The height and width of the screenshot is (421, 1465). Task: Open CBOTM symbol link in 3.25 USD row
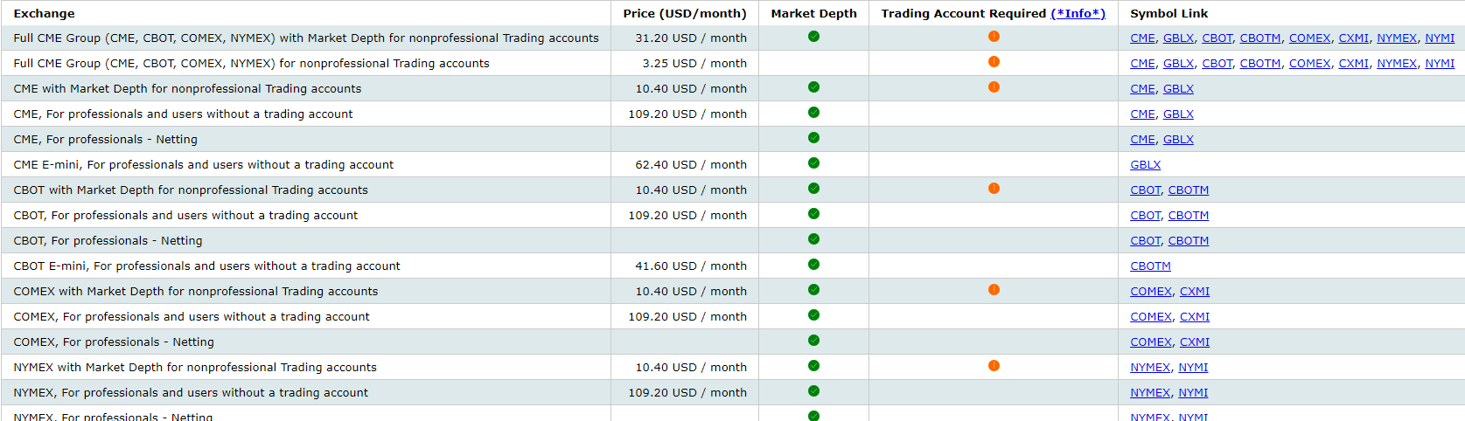1260,64
